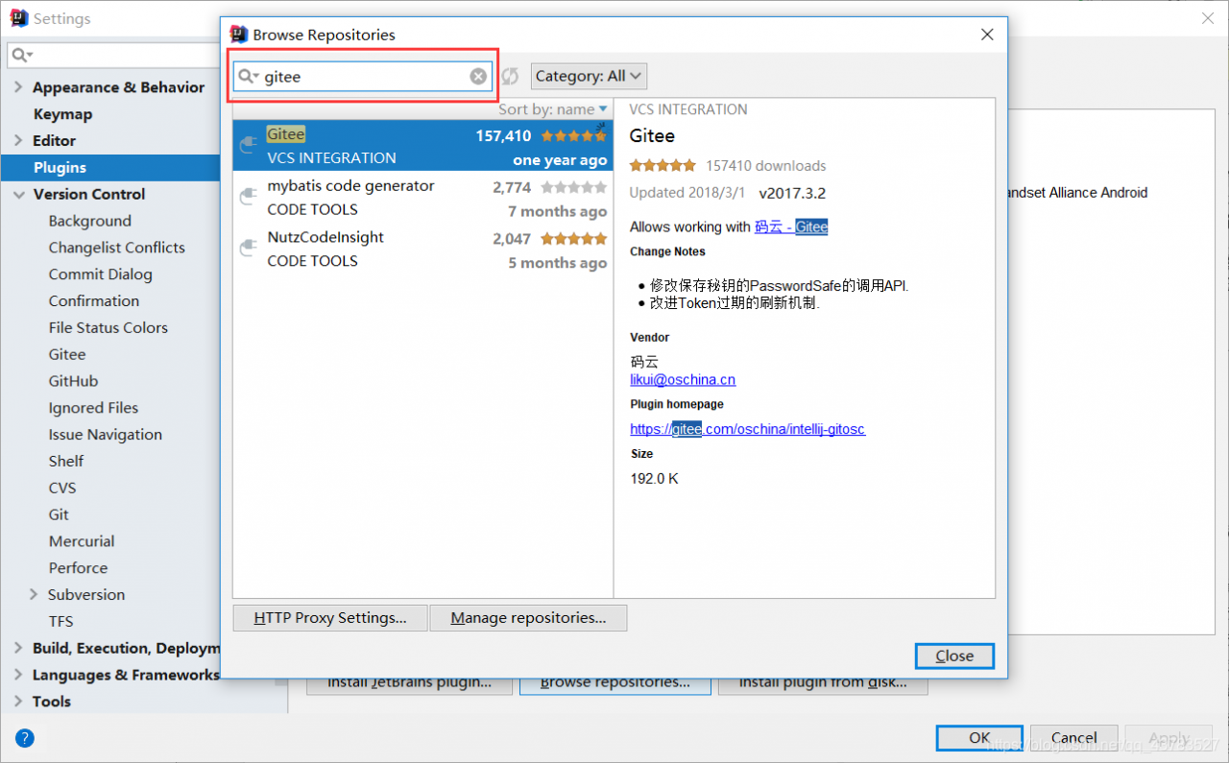Open File Status Colors settings
Viewport: 1229px width, 763px height.
tap(108, 327)
